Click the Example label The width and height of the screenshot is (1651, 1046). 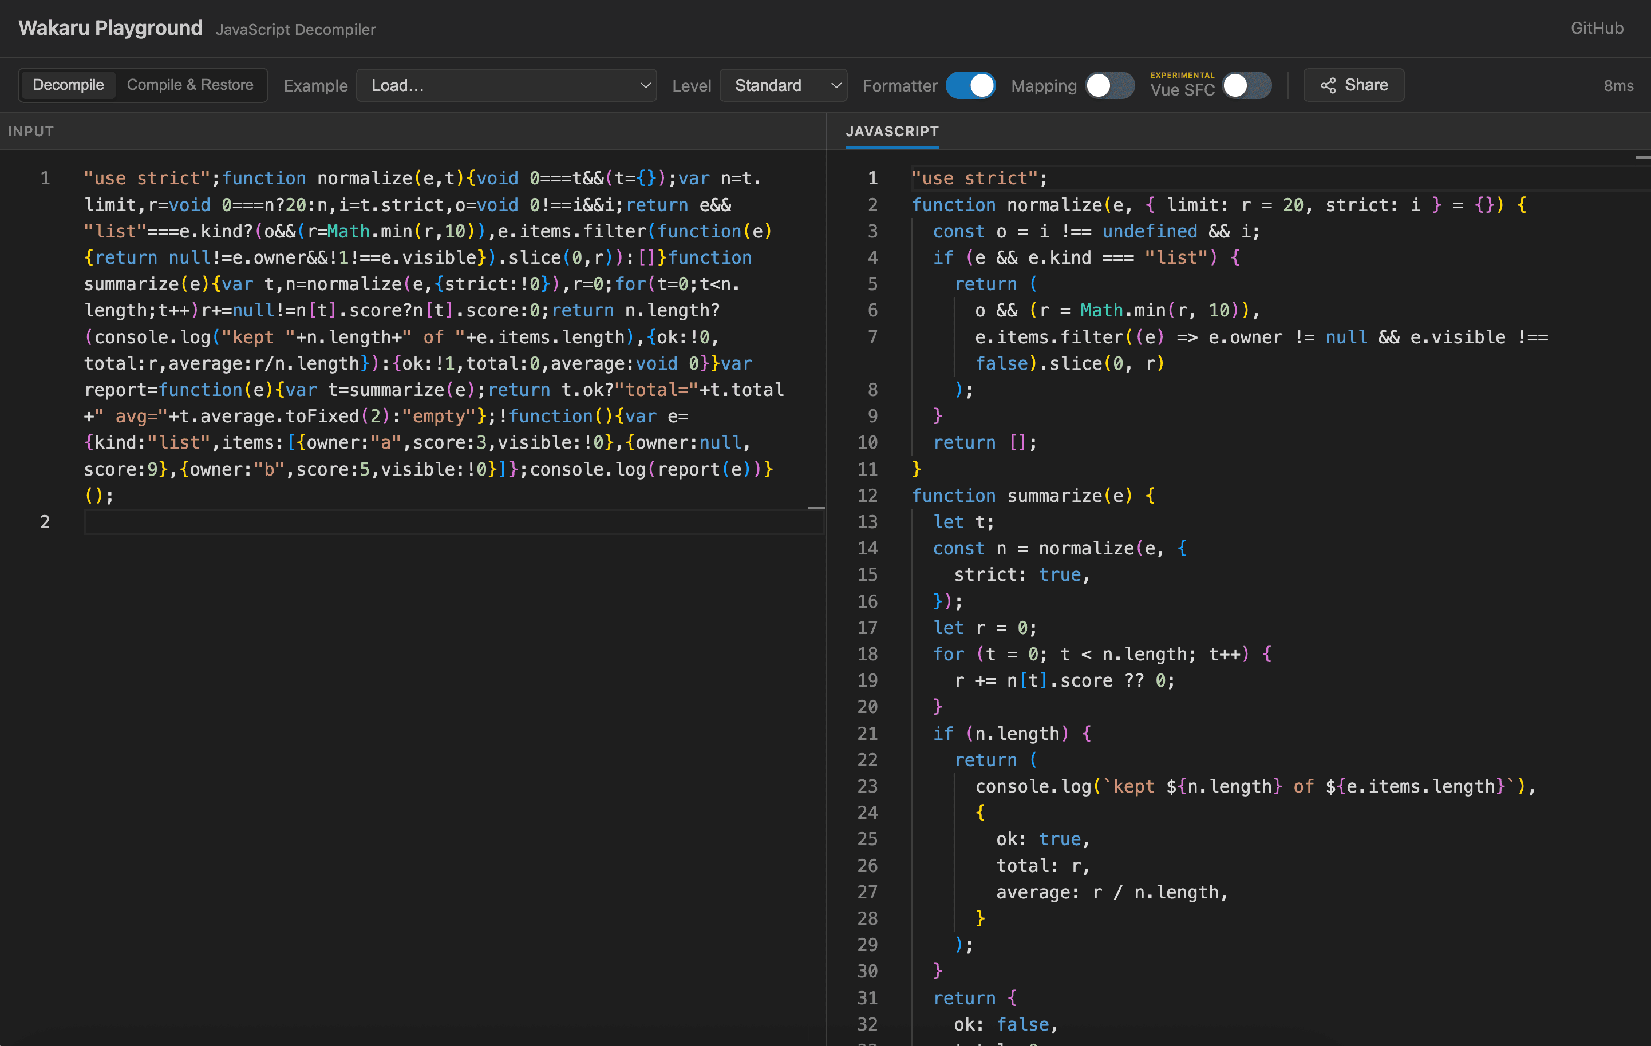[315, 86]
